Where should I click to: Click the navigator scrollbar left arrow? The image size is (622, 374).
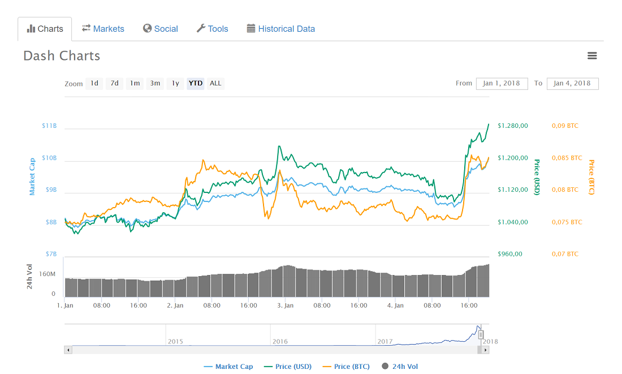68,350
